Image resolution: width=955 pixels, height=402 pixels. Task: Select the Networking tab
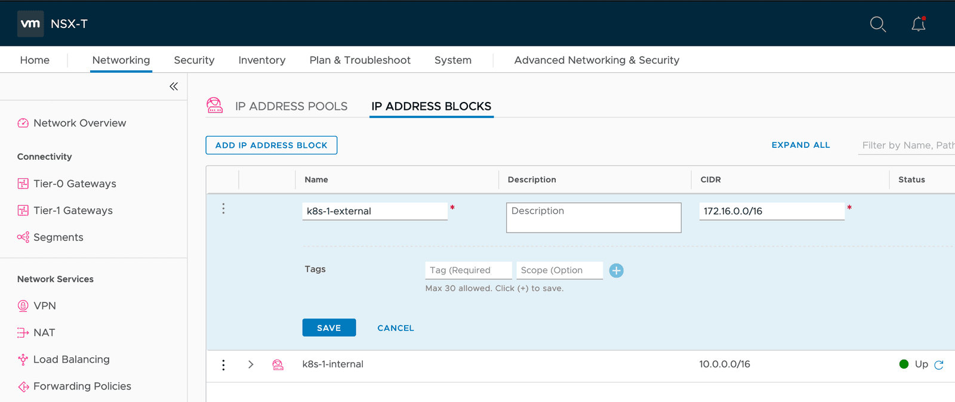point(121,60)
